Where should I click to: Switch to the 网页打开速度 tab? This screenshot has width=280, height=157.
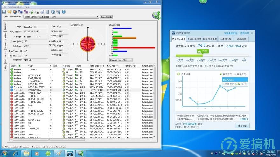[x=210, y=39]
